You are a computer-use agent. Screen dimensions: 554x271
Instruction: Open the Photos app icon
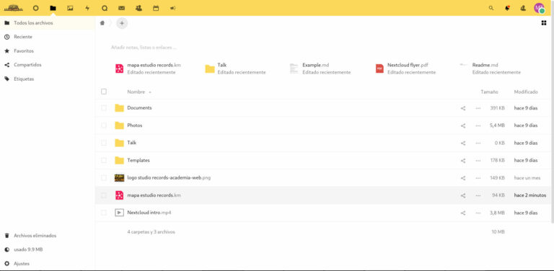pyautogui.click(x=70, y=8)
